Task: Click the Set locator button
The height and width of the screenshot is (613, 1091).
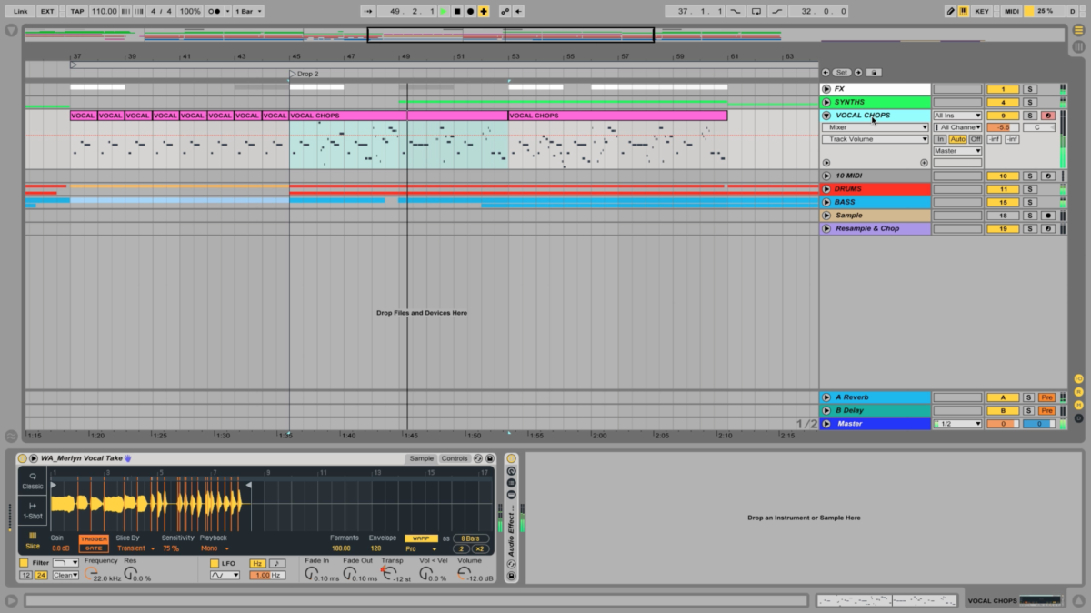Action: pos(842,73)
